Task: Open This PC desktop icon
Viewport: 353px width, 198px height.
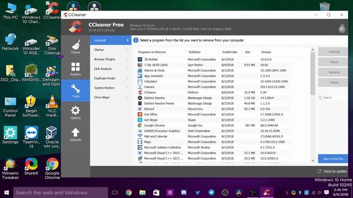Action: point(10,11)
